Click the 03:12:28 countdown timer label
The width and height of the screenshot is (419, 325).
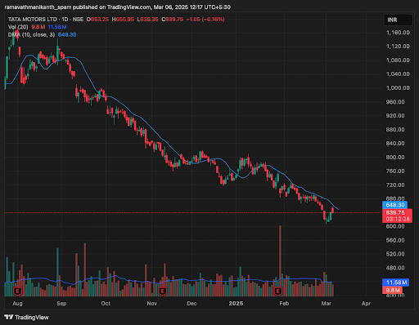click(398, 219)
